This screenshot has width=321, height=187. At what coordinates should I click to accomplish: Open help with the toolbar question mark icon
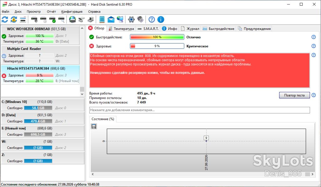coord(152,20)
